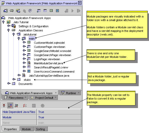Click the Hide Dependent Java Files True value
Screen dimensions: 149x133
click(x=59, y=112)
